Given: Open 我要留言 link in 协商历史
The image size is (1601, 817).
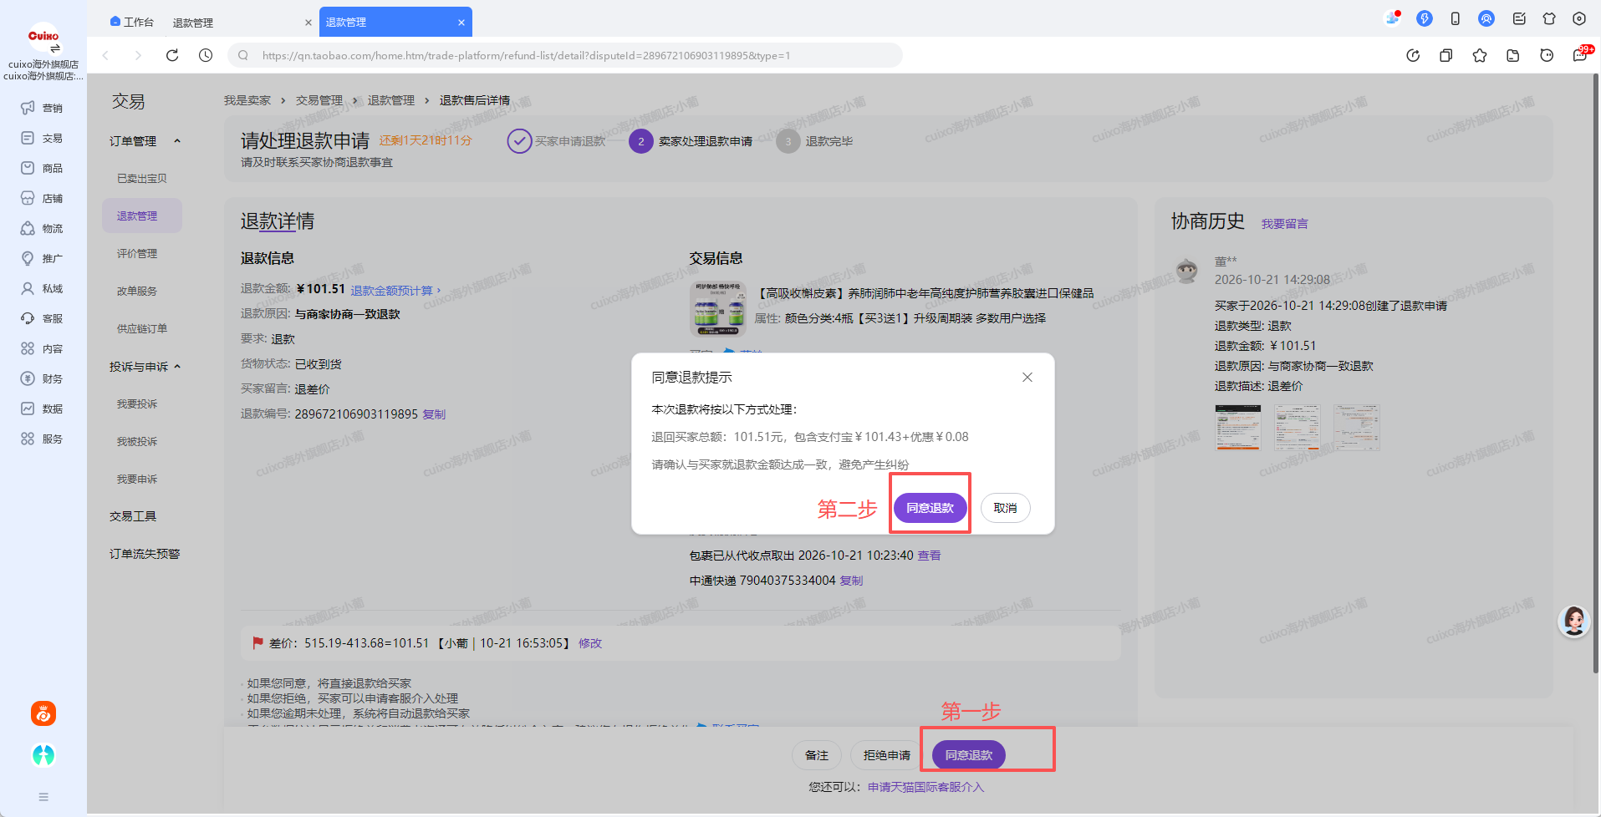Looking at the screenshot, I should coord(1285,224).
